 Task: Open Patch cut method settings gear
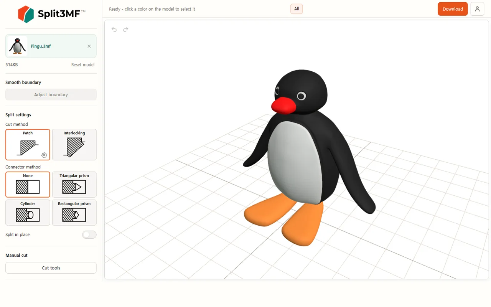pos(44,155)
